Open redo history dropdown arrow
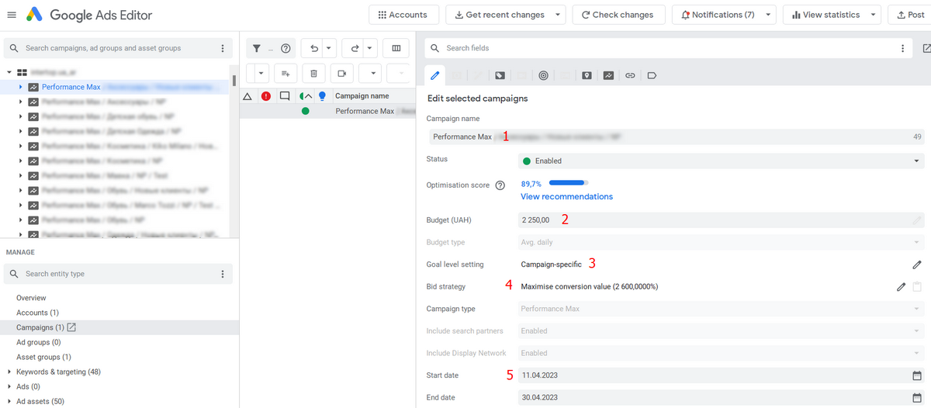 coord(369,48)
